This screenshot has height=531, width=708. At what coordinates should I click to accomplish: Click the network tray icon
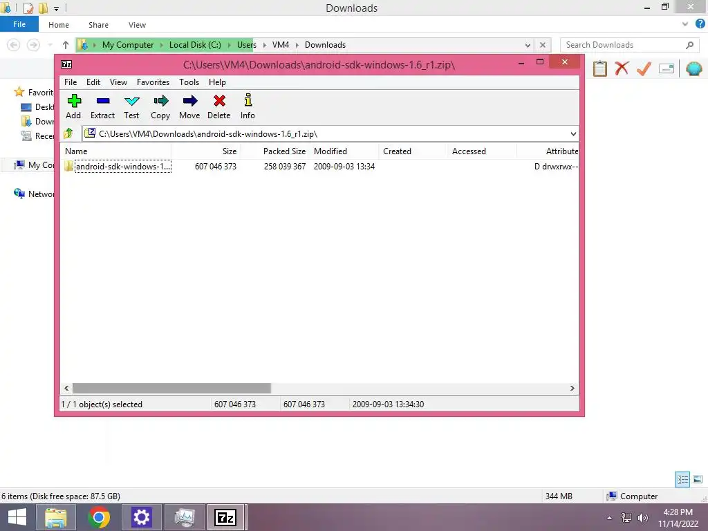pyautogui.click(x=626, y=517)
